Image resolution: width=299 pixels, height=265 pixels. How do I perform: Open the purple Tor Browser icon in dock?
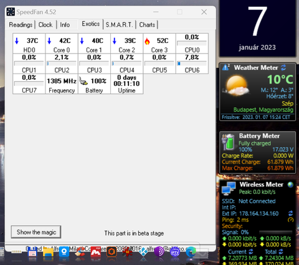pos(159,252)
